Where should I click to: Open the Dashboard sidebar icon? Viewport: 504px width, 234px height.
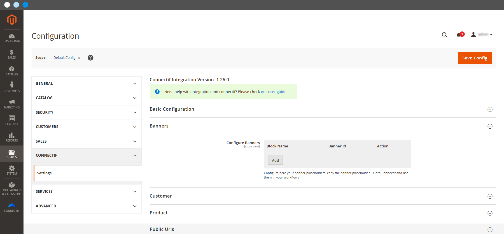tap(12, 38)
